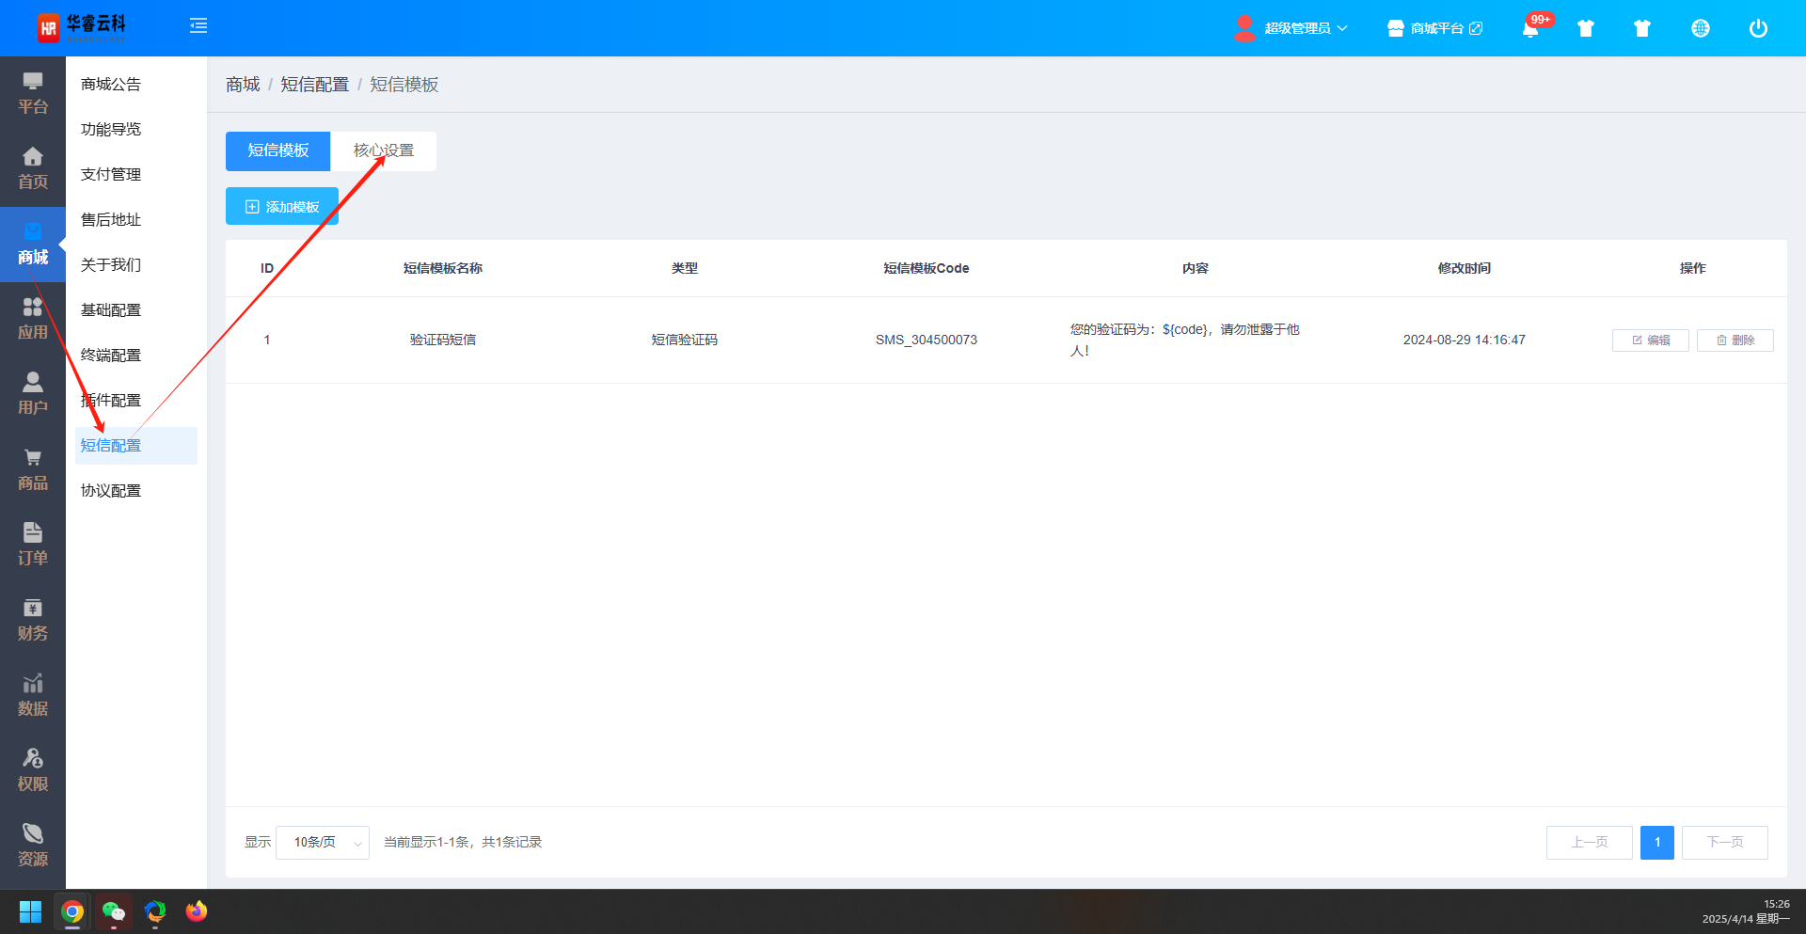Open the 权限 permissions section

click(33, 770)
